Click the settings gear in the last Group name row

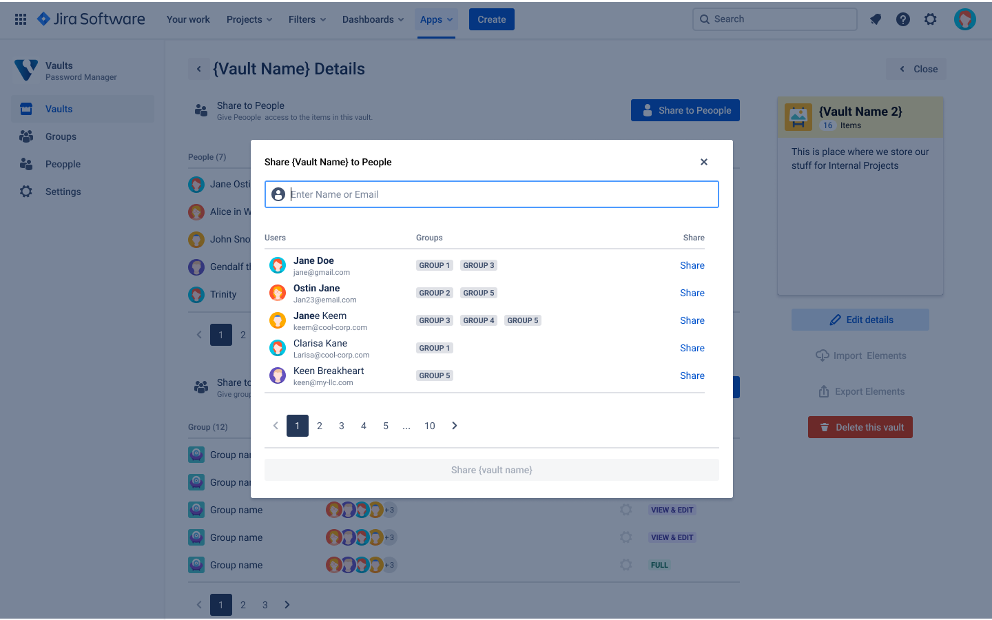pyautogui.click(x=626, y=565)
